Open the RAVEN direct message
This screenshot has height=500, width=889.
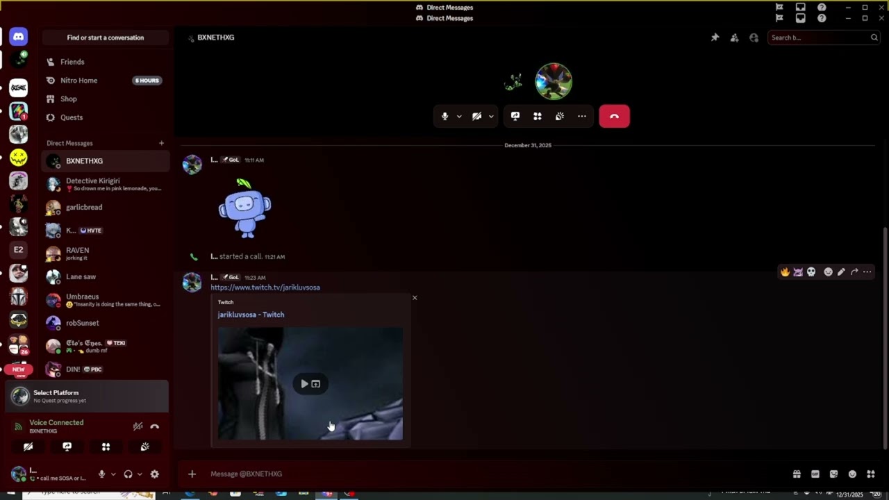(x=106, y=253)
